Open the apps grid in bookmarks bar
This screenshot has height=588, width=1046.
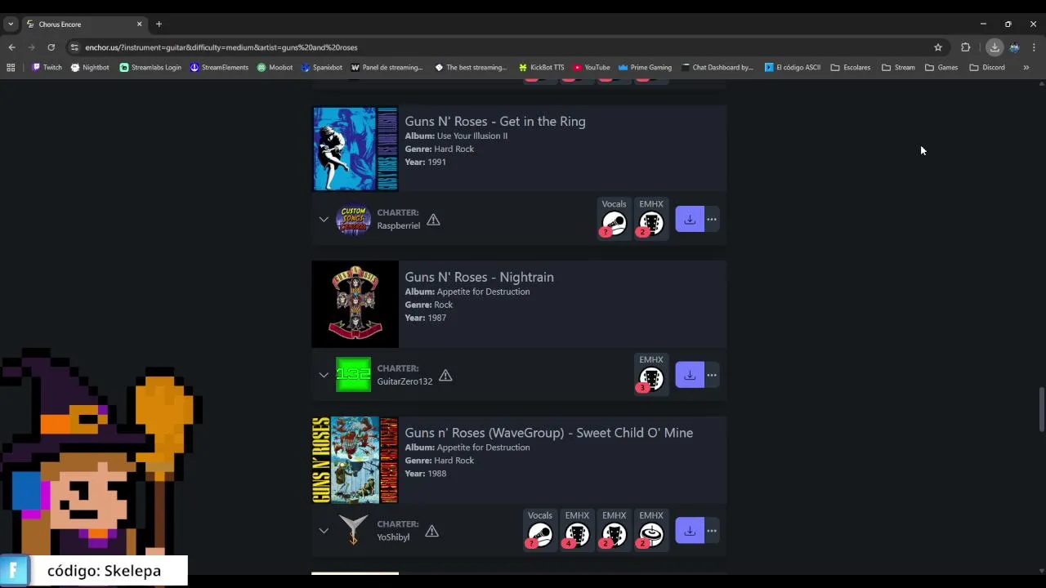point(11,67)
